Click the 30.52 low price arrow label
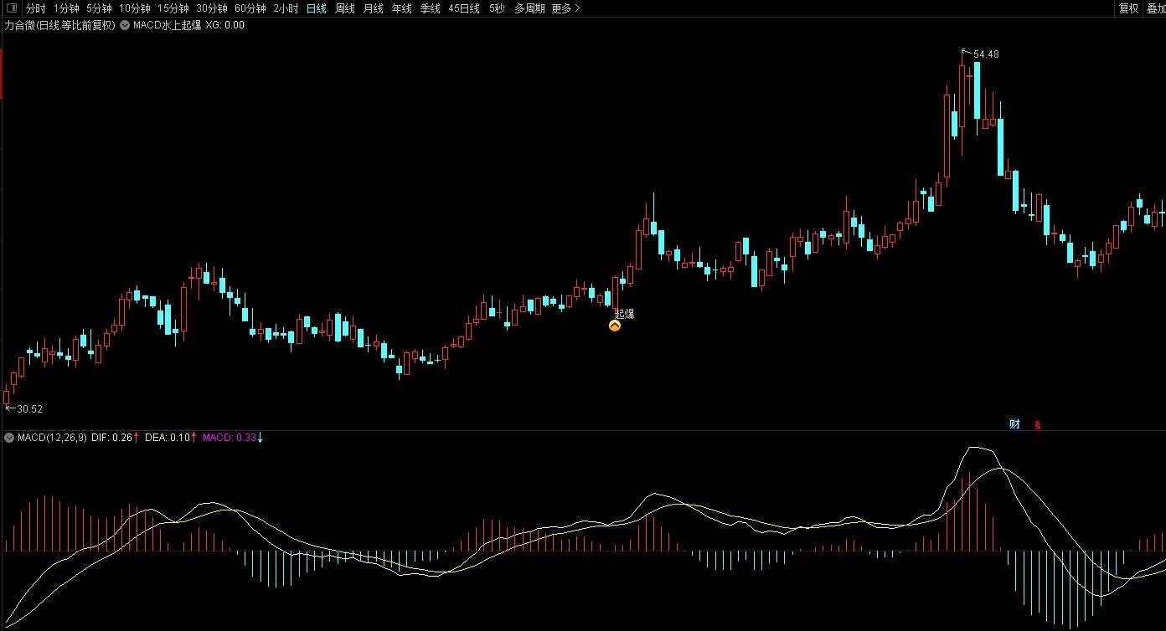The width and height of the screenshot is (1166, 631). 23,408
